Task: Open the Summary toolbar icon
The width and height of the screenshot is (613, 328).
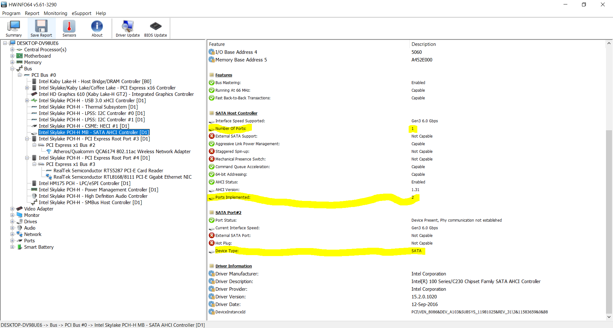Action: click(x=14, y=28)
